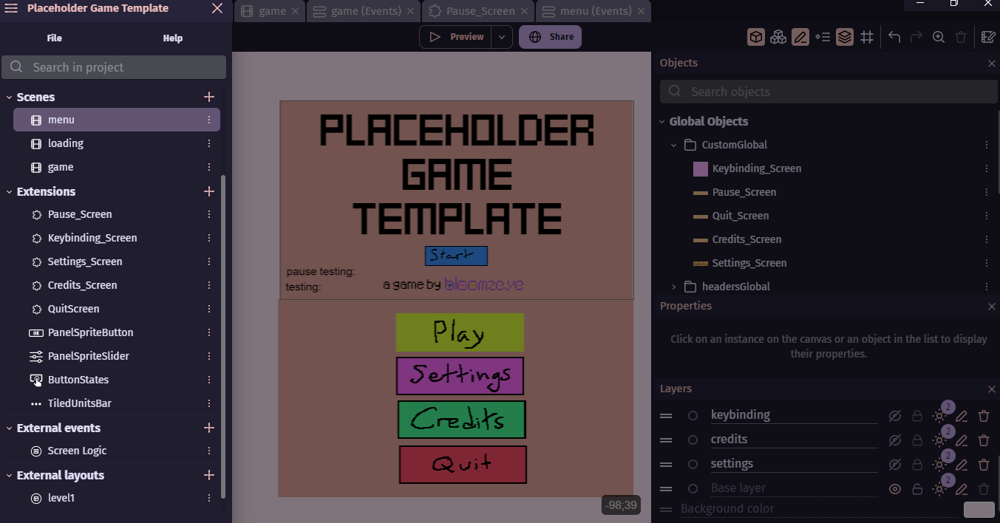The image size is (1000, 523).
Task: Hide the Base layer via eye icon
Action: pos(895,489)
